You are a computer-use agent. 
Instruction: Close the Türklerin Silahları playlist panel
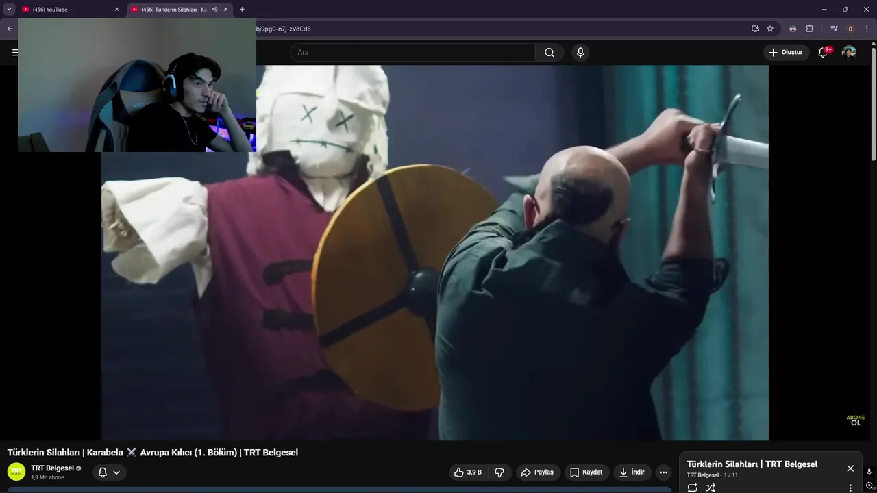tap(850, 468)
